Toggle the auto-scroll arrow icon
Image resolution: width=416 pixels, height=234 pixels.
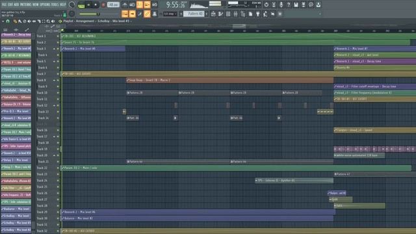pos(132,14)
